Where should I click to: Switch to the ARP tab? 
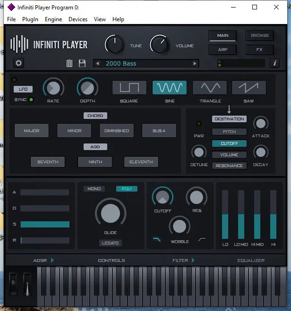tap(223, 50)
